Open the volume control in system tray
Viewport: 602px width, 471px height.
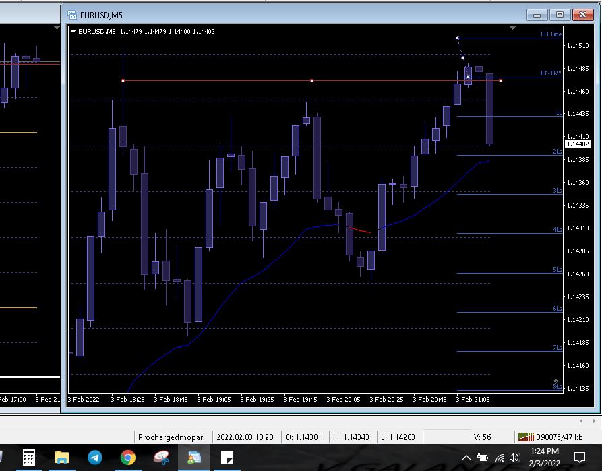(514, 458)
